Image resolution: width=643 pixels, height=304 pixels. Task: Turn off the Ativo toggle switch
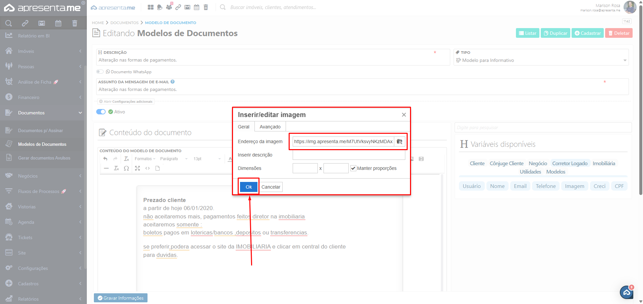pos(101,112)
